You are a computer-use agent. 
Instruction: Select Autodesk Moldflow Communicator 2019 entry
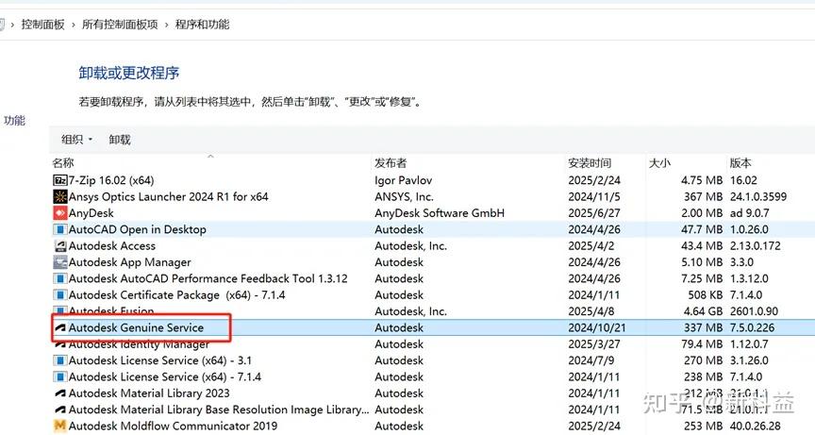[x=173, y=427]
